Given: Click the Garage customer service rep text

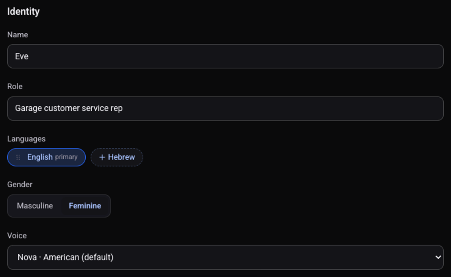Looking at the screenshot, I should click(x=69, y=108).
